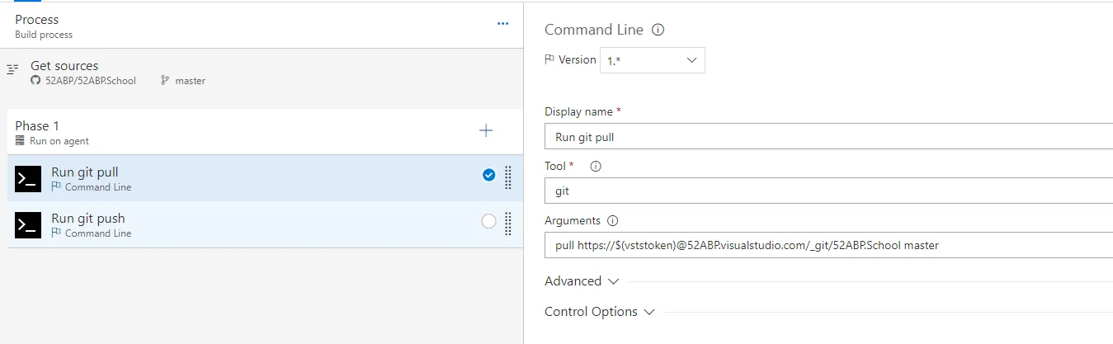
Task: Click the Command Line info icon
Action: point(658,30)
